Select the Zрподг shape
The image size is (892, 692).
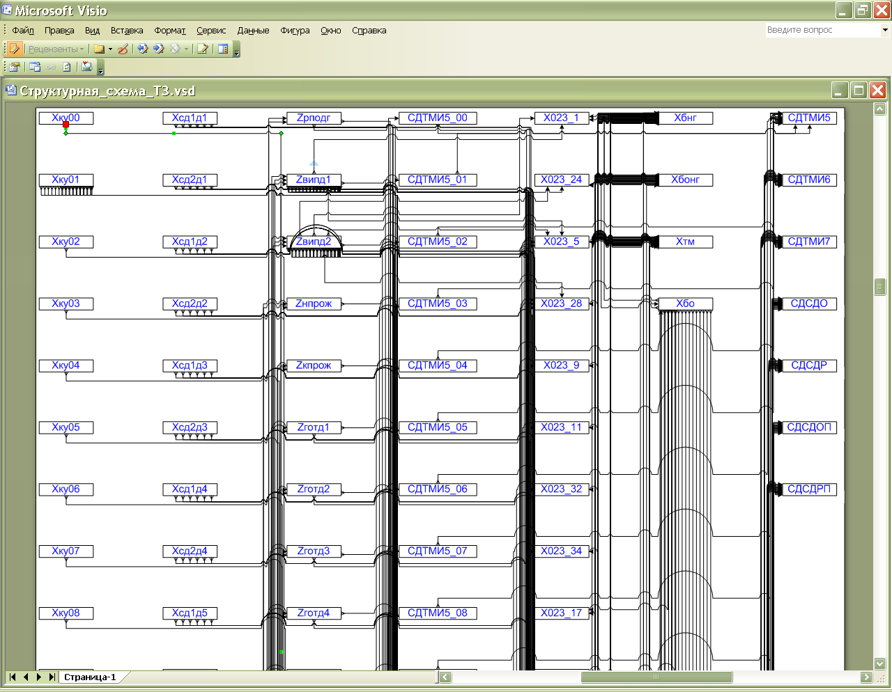(x=314, y=118)
